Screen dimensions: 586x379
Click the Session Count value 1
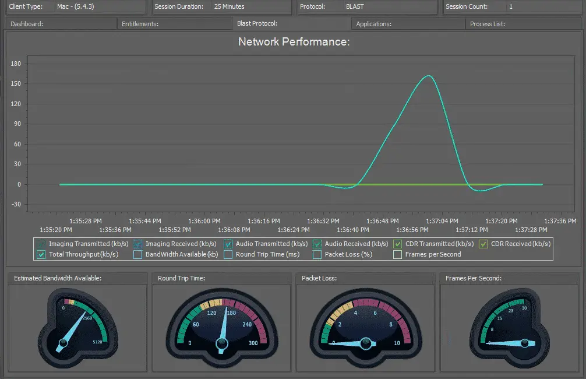click(511, 6)
